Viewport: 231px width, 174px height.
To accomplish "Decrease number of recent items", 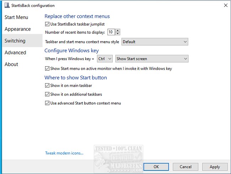I will [118, 34].
